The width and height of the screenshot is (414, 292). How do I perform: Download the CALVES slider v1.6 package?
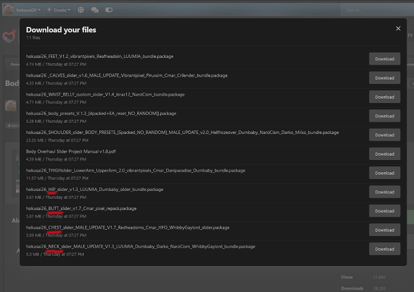(x=384, y=78)
